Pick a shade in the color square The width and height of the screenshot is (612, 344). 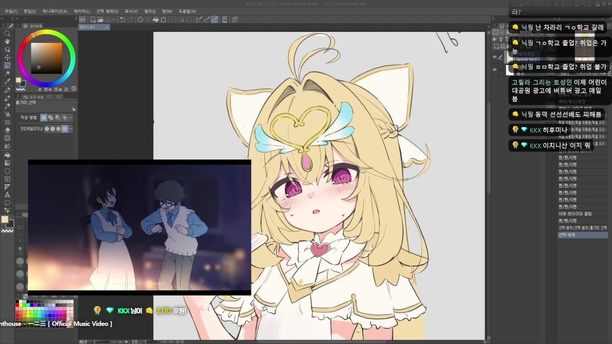[47, 58]
